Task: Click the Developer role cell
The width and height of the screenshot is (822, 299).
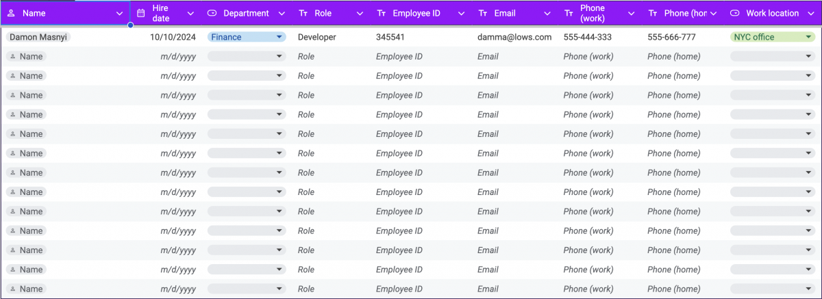Action: (x=316, y=37)
